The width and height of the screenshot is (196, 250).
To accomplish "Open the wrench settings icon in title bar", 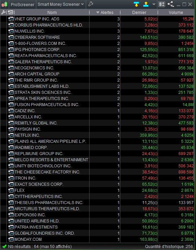I will click(x=91, y=4).
